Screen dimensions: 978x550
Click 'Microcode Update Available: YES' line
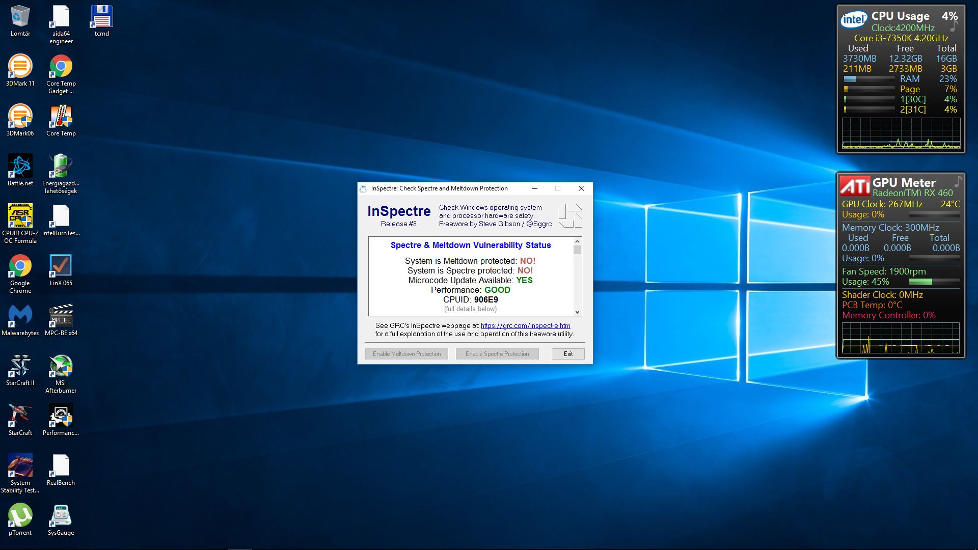[x=470, y=280]
